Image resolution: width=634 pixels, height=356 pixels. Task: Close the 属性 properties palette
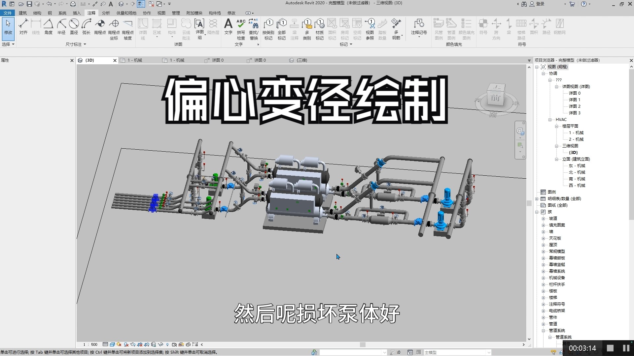[x=72, y=60]
